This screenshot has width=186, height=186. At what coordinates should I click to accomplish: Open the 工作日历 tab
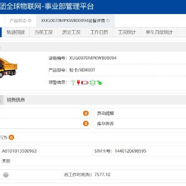[99, 32]
